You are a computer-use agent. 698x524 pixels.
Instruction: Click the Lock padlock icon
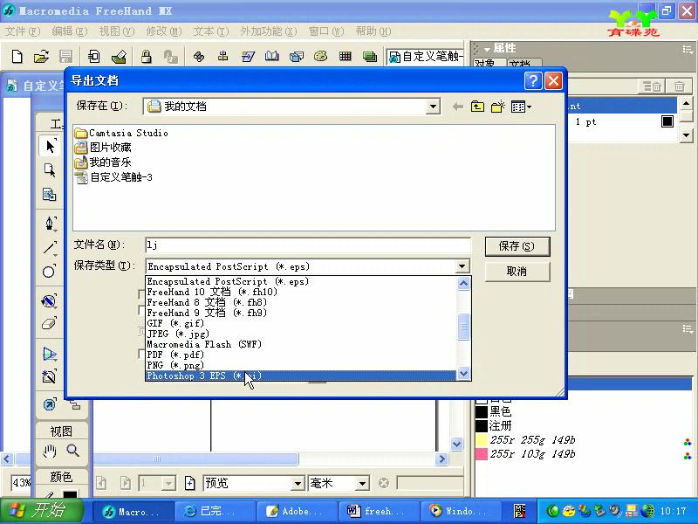(146, 57)
